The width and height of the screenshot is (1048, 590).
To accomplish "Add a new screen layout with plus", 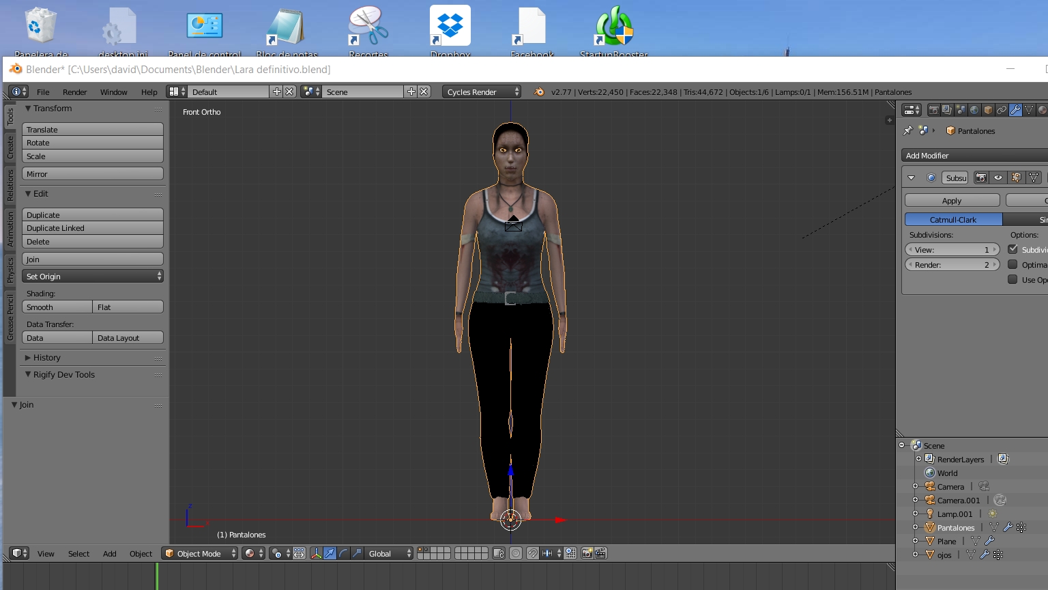I will click(276, 92).
